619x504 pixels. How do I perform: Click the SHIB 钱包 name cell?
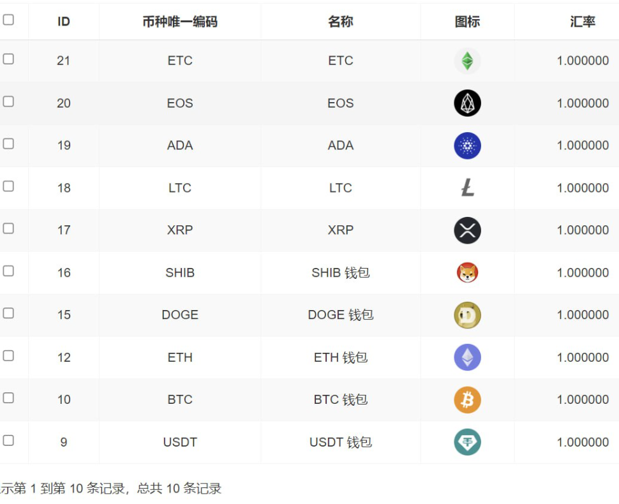(x=341, y=273)
